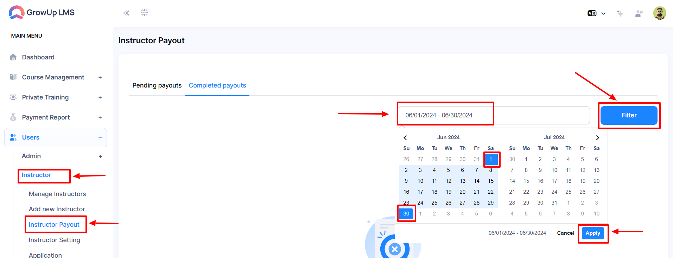Click the GrowUp LMS logo
The width and height of the screenshot is (673, 258).
click(x=42, y=13)
